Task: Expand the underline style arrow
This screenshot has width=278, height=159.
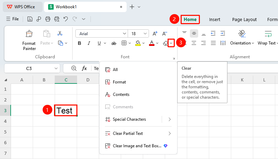Action: pyautogui.click(x=105, y=43)
